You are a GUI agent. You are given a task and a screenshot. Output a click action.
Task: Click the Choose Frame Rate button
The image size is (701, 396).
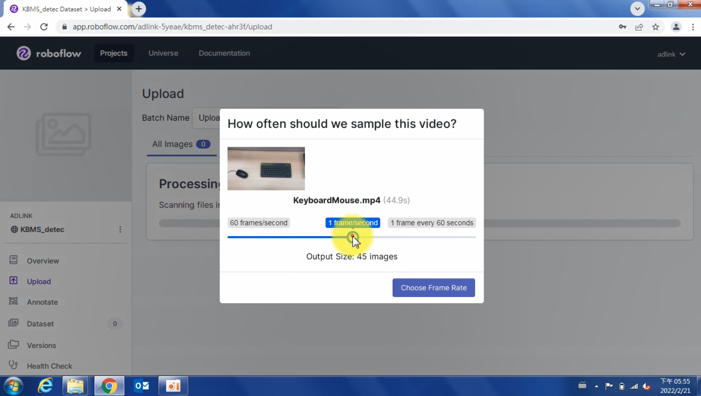(x=433, y=288)
